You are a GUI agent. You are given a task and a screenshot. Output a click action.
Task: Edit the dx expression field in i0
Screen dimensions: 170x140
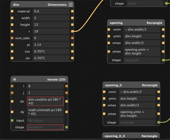(x=45, y=101)
